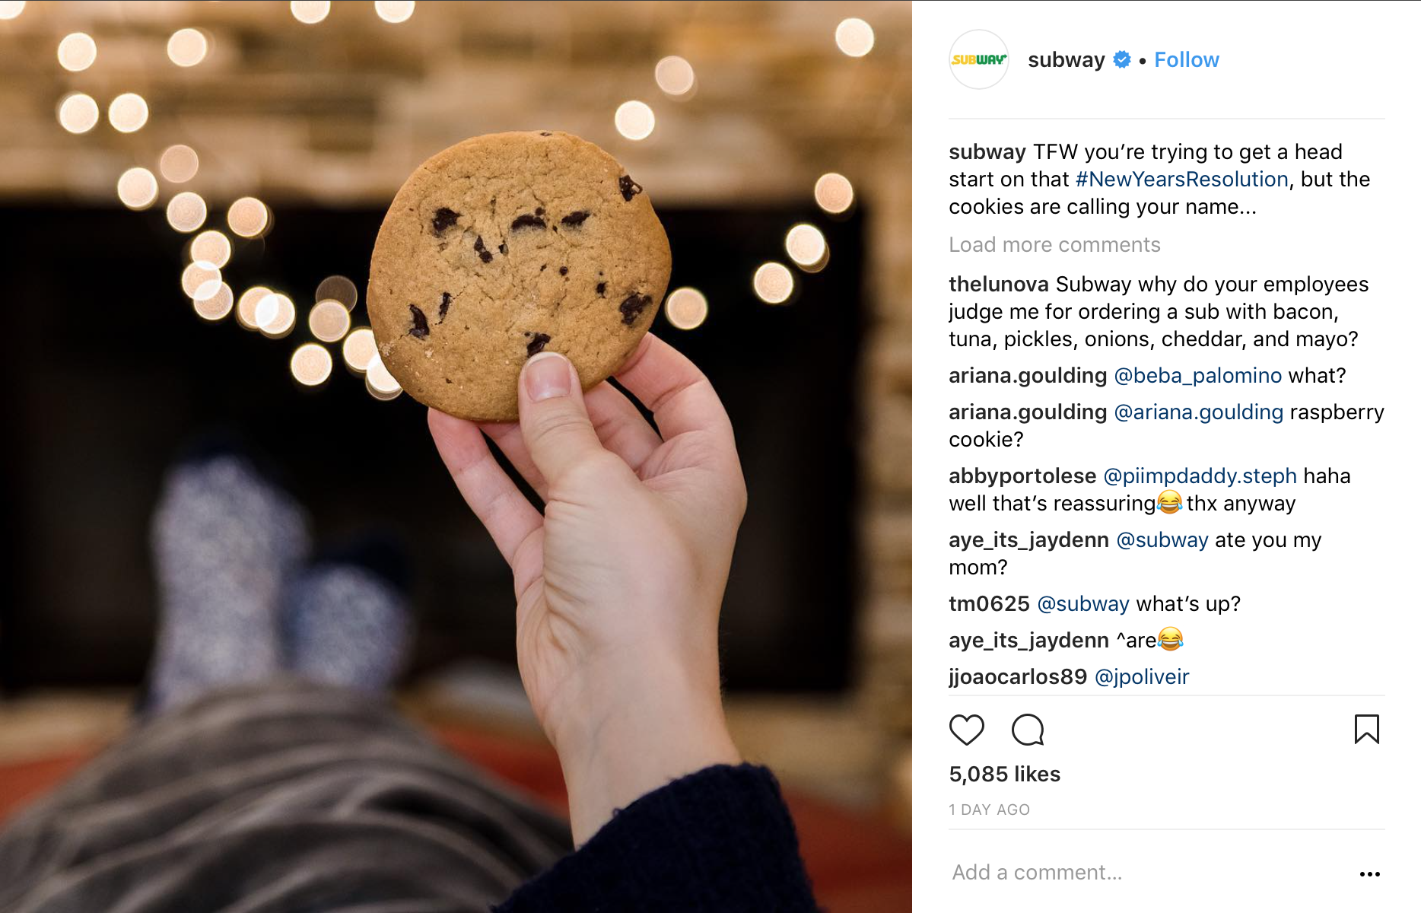Open the subway username in header

click(x=1066, y=59)
